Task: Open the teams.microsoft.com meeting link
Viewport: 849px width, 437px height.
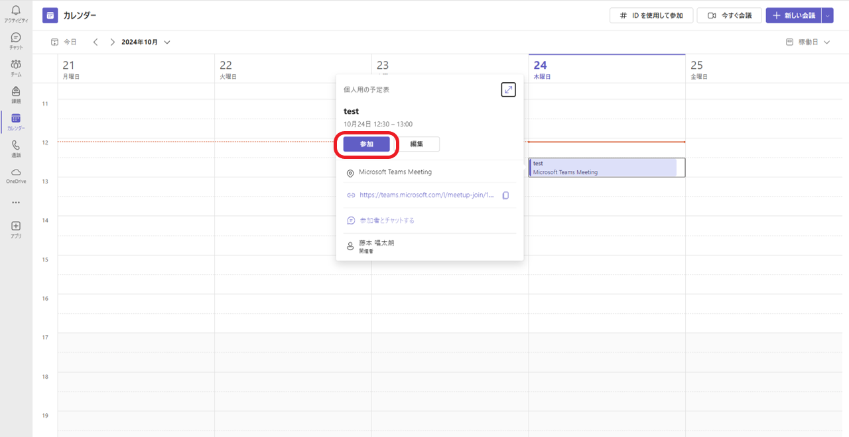Action: pyautogui.click(x=426, y=195)
